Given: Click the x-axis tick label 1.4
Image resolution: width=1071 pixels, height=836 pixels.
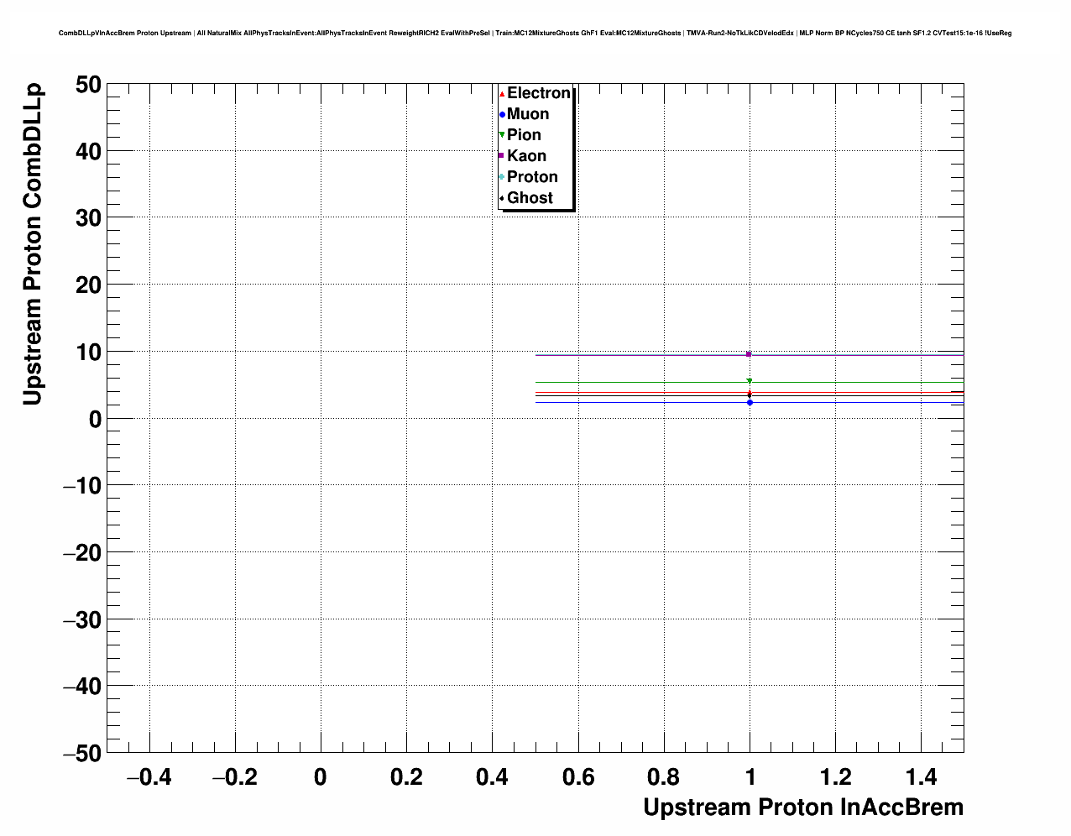Looking at the screenshot, I should [921, 777].
